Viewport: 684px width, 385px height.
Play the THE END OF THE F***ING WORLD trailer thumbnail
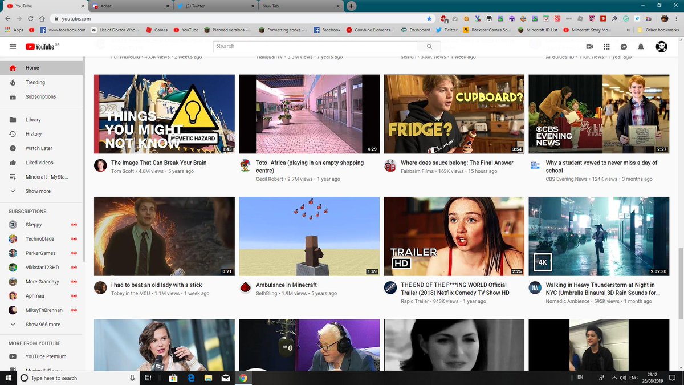tap(454, 236)
